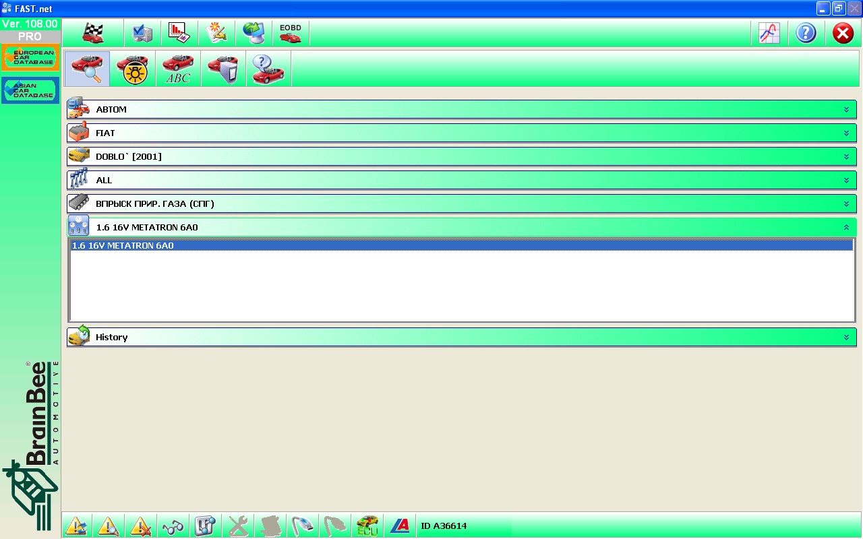
Task: Open the Asian Car Database
Action: click(x=30, y=90)
